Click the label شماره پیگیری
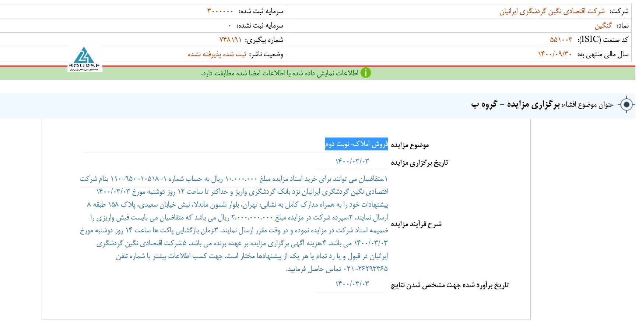Screen dimensions: 639x321 click(264, 40)
